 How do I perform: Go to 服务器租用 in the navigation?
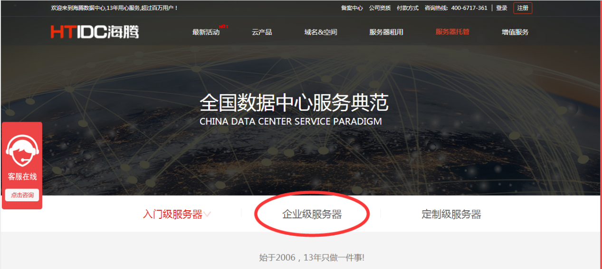(386, 32)
